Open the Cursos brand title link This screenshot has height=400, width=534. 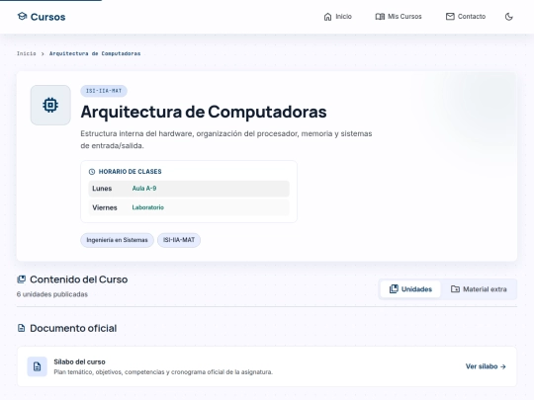(x=47, y=17)
